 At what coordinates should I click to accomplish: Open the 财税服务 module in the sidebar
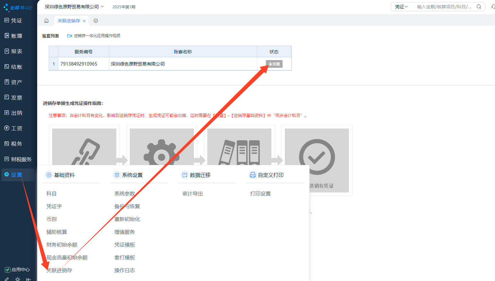coord(17,159)
